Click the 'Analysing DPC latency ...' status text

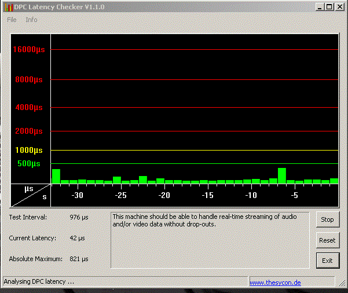(39, 281)
